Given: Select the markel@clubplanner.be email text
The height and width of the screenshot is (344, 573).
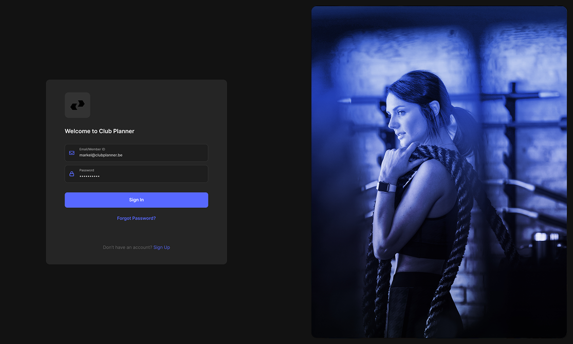Looking at the screenshot, I should pyautogui.click(x=101, y=155).
